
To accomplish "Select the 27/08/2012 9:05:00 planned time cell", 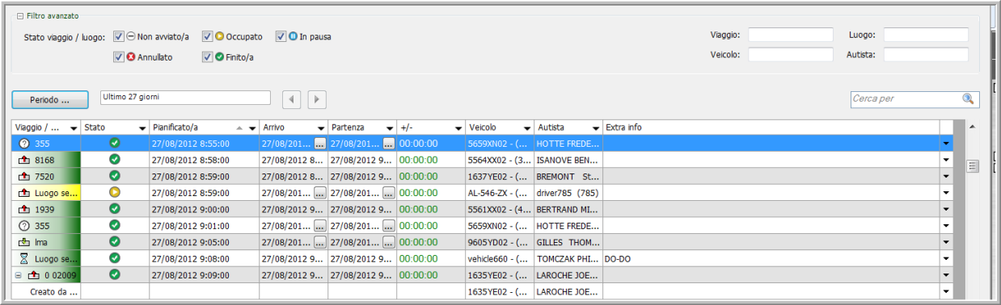I will click(x=205, y=242).
